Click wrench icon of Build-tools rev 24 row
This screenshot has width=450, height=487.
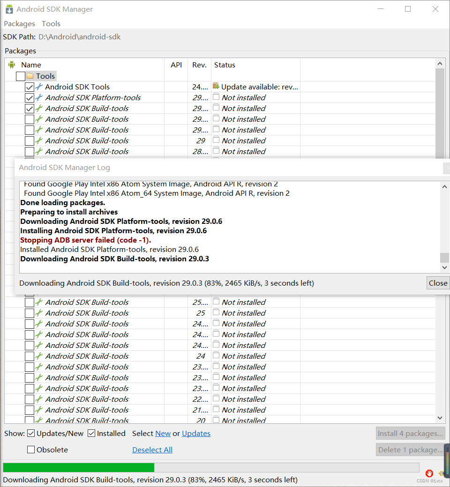[x=39, y=356]
